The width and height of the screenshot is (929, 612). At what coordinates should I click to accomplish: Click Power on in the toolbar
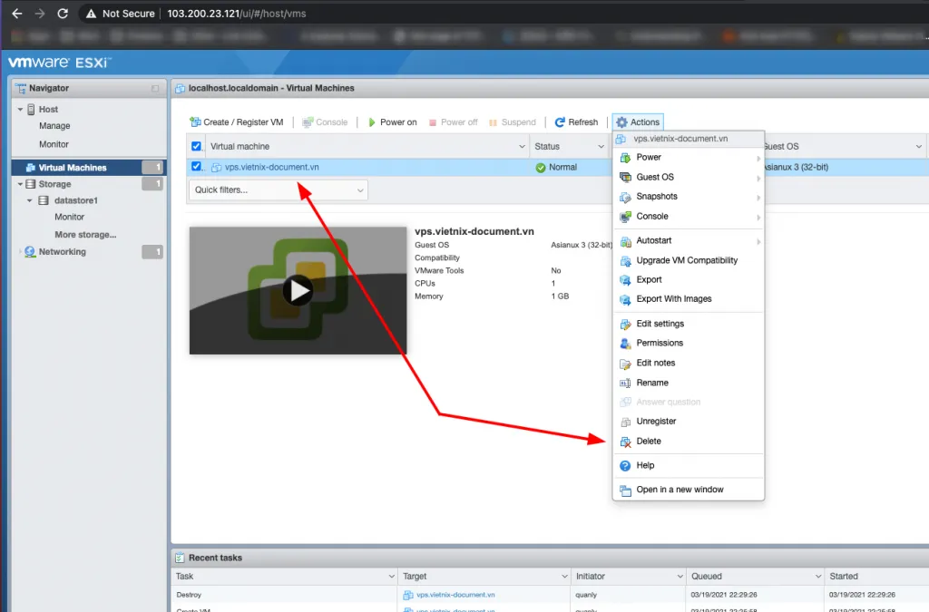click(392, 121)
